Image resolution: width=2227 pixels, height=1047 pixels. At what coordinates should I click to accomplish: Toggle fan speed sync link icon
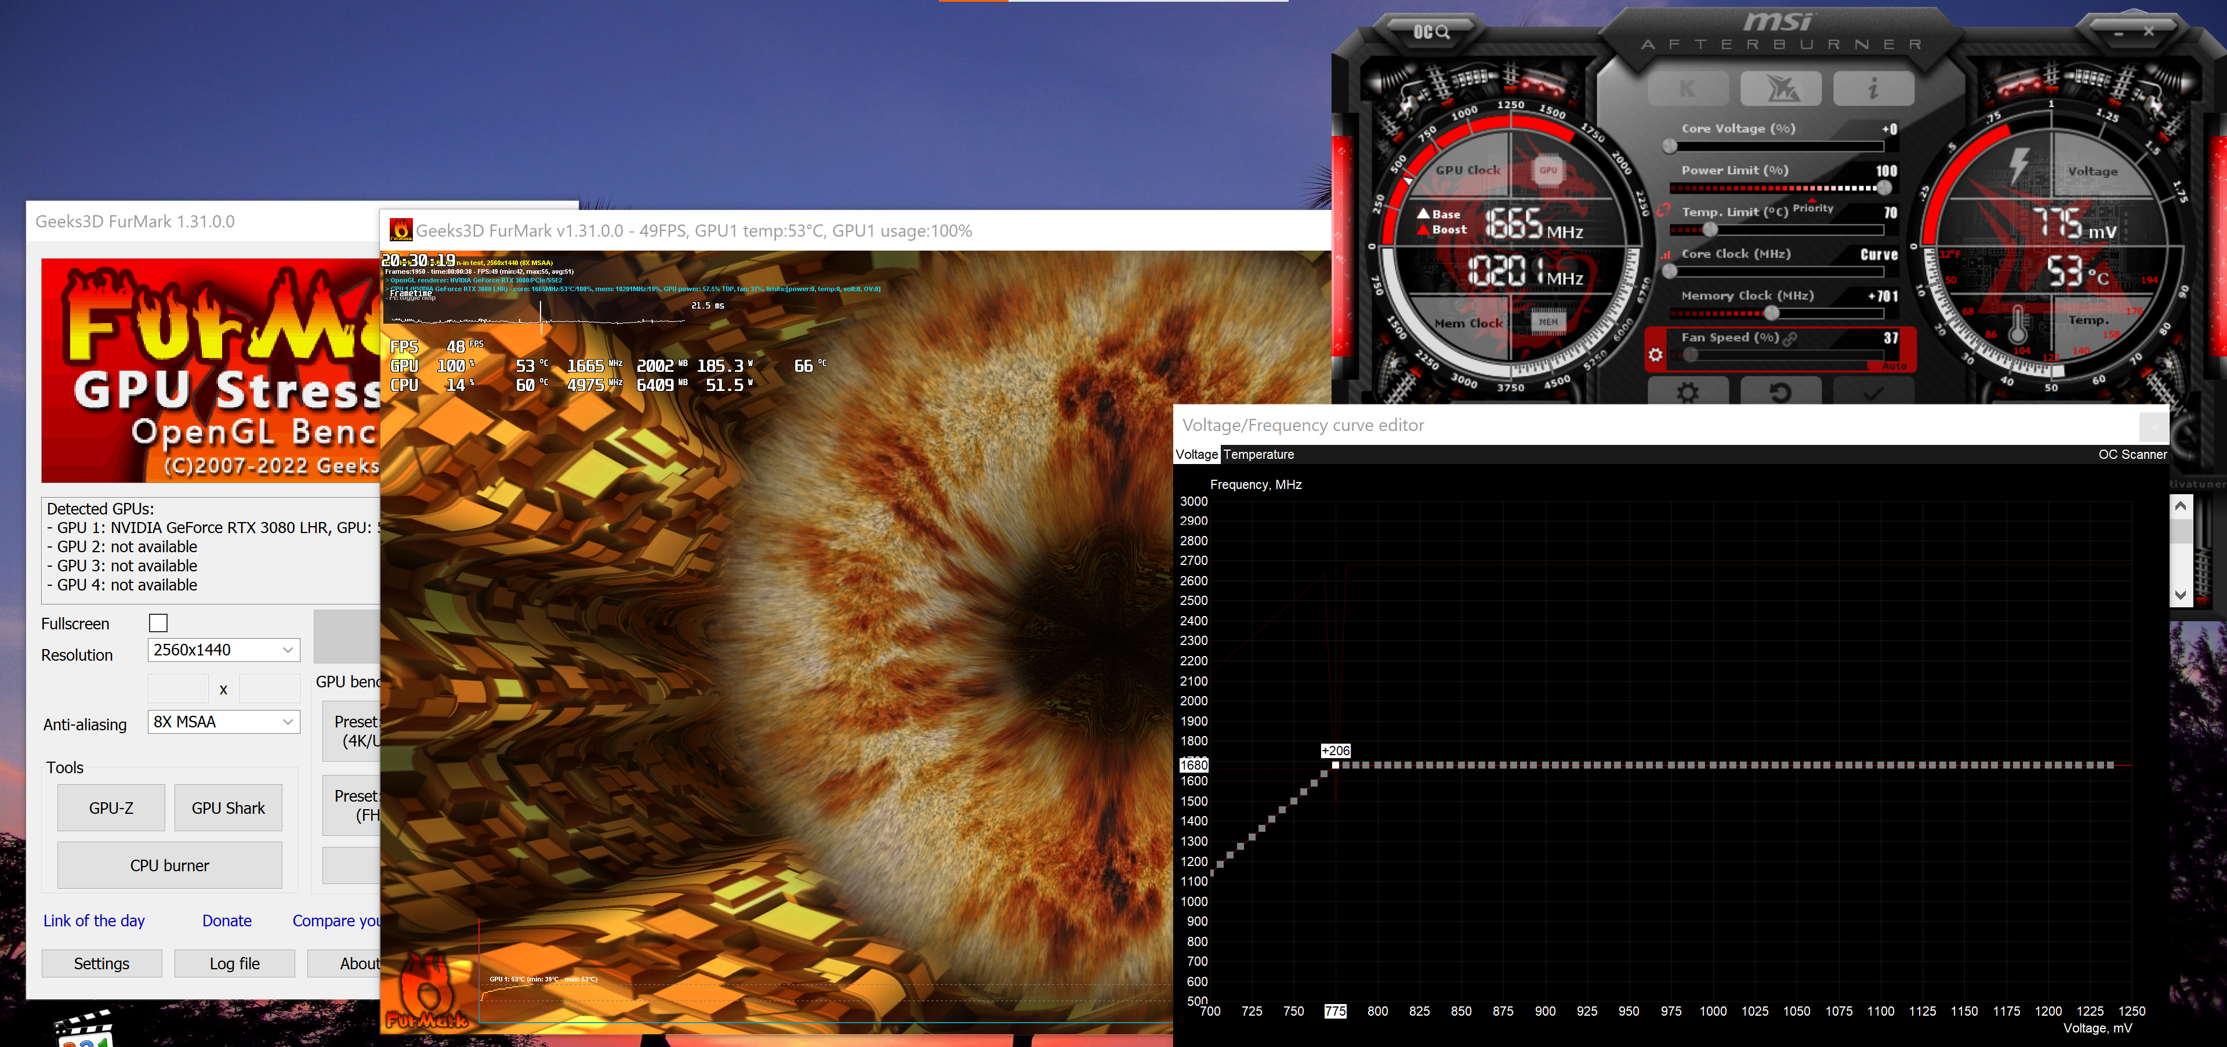click(1790, 338)
